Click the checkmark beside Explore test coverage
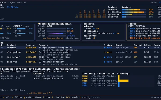 (x=34, y=76)
